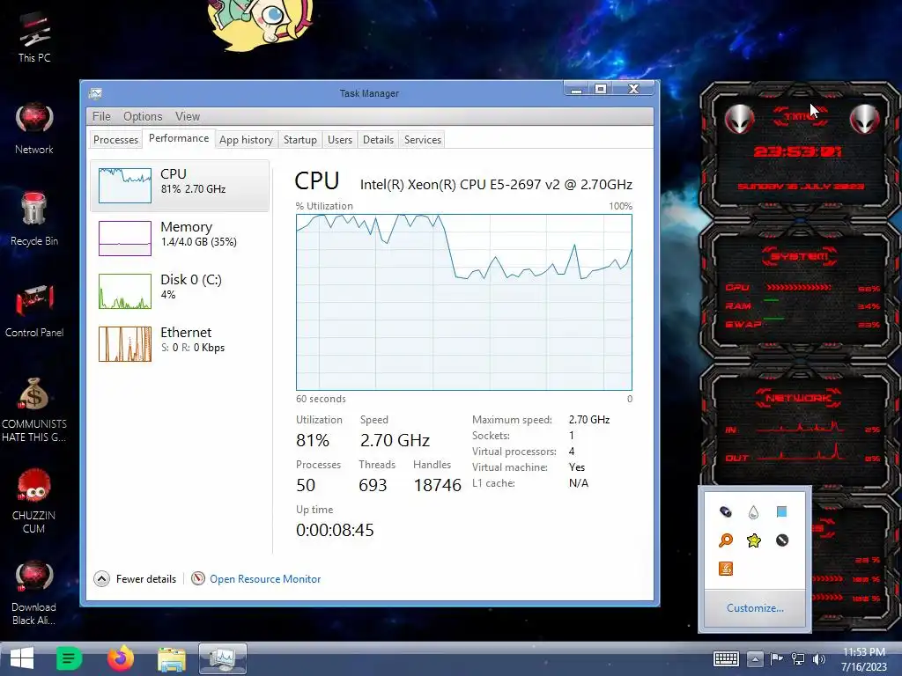Open Resource Monitor link

(x=265, y=579)
